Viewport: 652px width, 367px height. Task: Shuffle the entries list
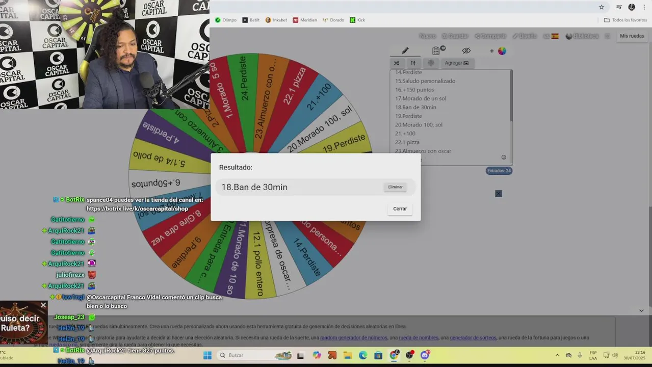click(396, 63)
